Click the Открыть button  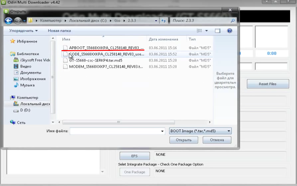point(184,140)
